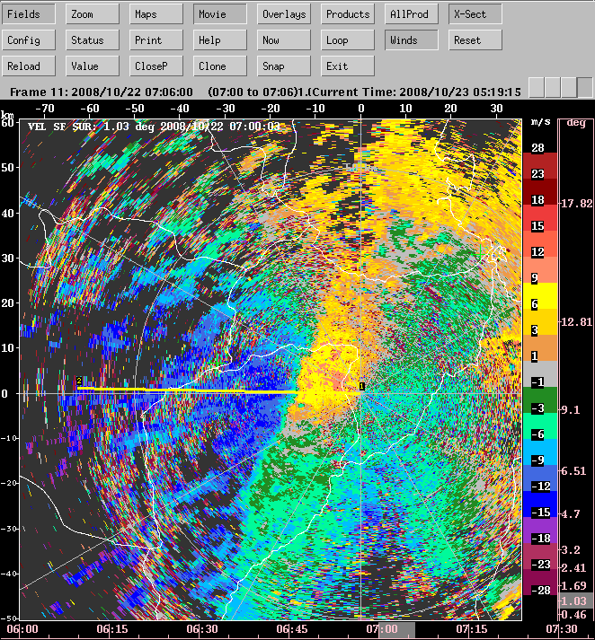Start the animation Loop
Screen dimensions: 595x640
tap(348, 40)
